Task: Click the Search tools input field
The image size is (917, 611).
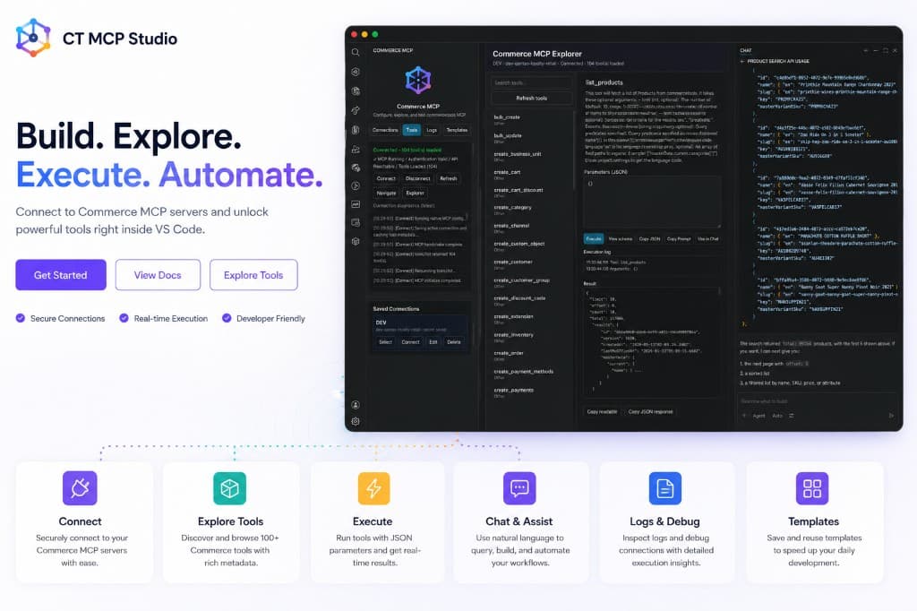Action: (532, 83)
